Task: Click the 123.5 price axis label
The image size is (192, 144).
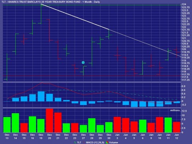Action: coord(185,10)
